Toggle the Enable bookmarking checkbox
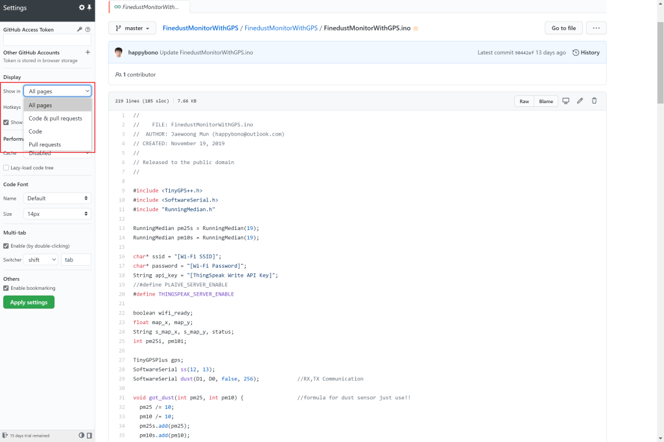The image size is (664, 442). tap(6, 288)
